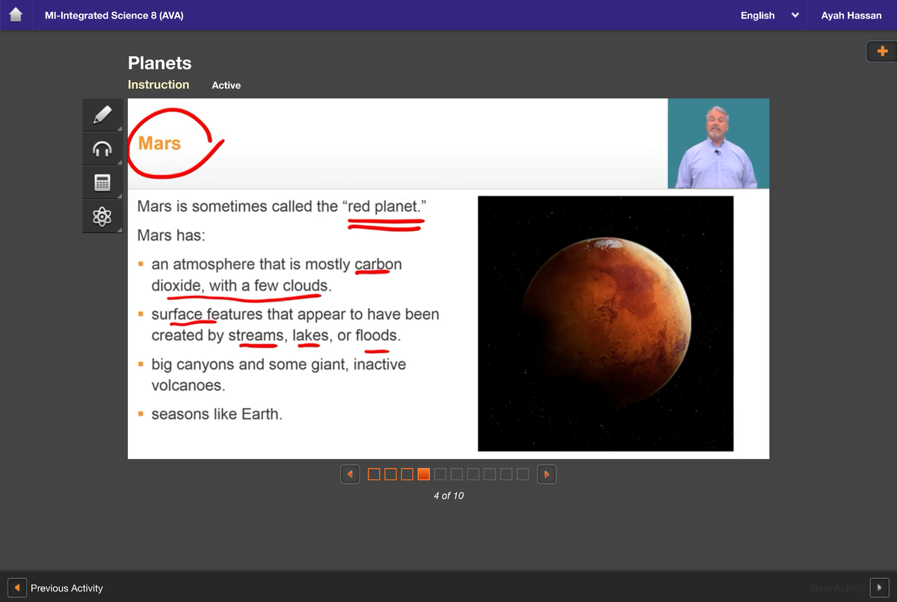Open the calculator tool
This screenshot has height=602, width=897.
pos(102,182)
